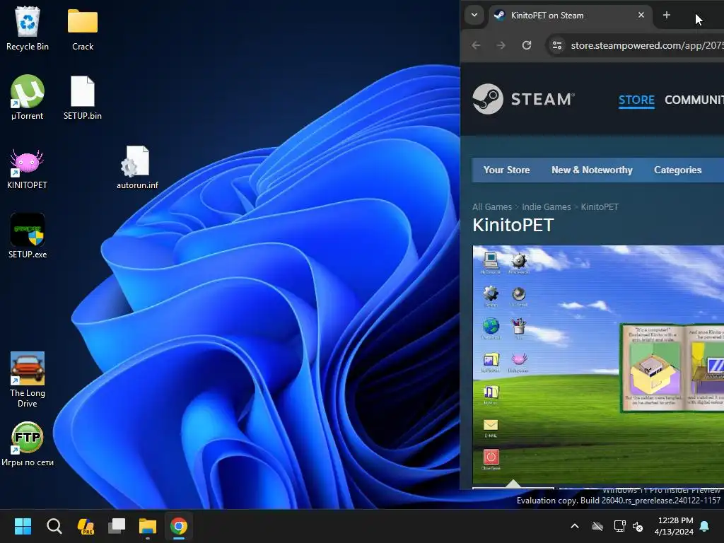Screen dimensions: 724x543
Task: Open the notification bell icon
Action: [x=705, y=526]
